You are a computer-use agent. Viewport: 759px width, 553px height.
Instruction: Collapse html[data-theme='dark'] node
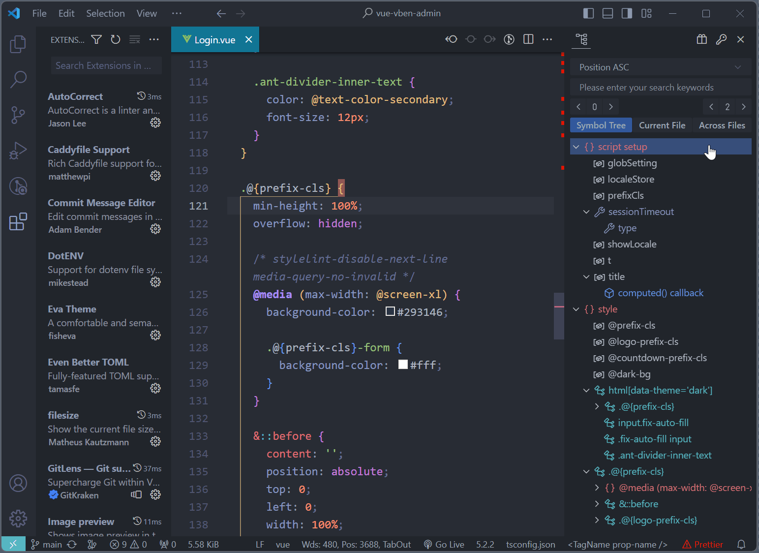[586, 390]
